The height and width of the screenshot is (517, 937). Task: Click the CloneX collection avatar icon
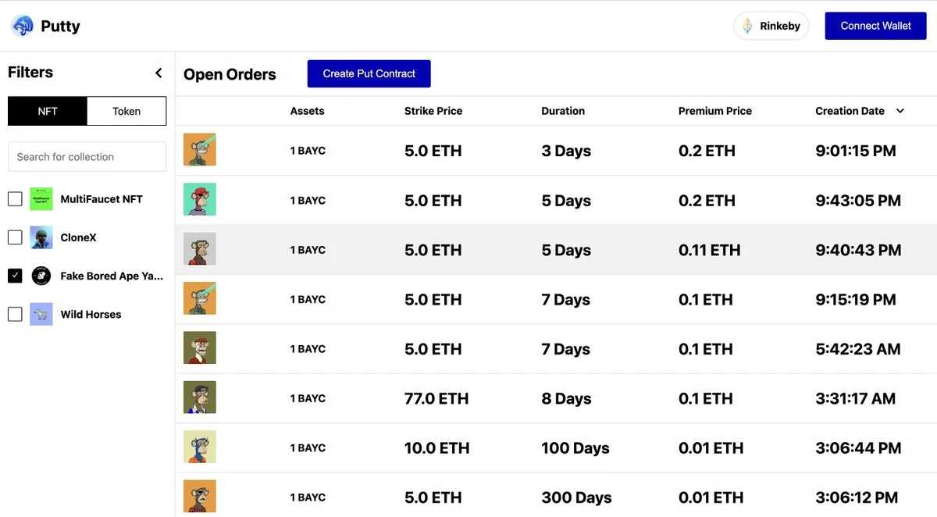click(x=41, y=237)
